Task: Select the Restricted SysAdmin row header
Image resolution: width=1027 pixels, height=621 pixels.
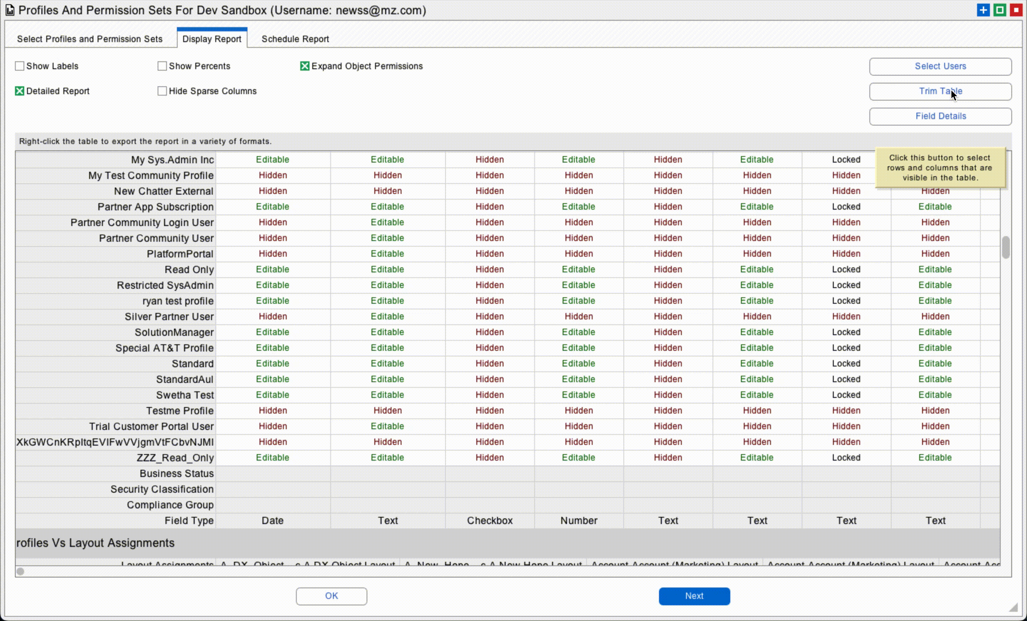Action: pyautogui.click(x=116, y=285)
